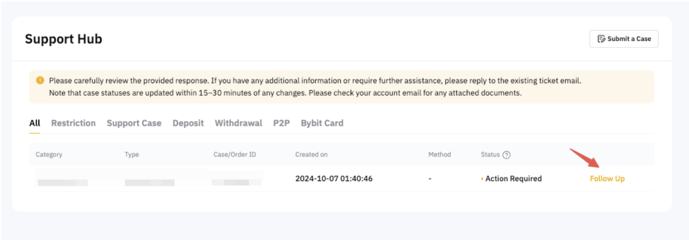This screenshot has width=689, height=240.
Task: Click the orange warning icon in notice
Action: pos(40,81)
